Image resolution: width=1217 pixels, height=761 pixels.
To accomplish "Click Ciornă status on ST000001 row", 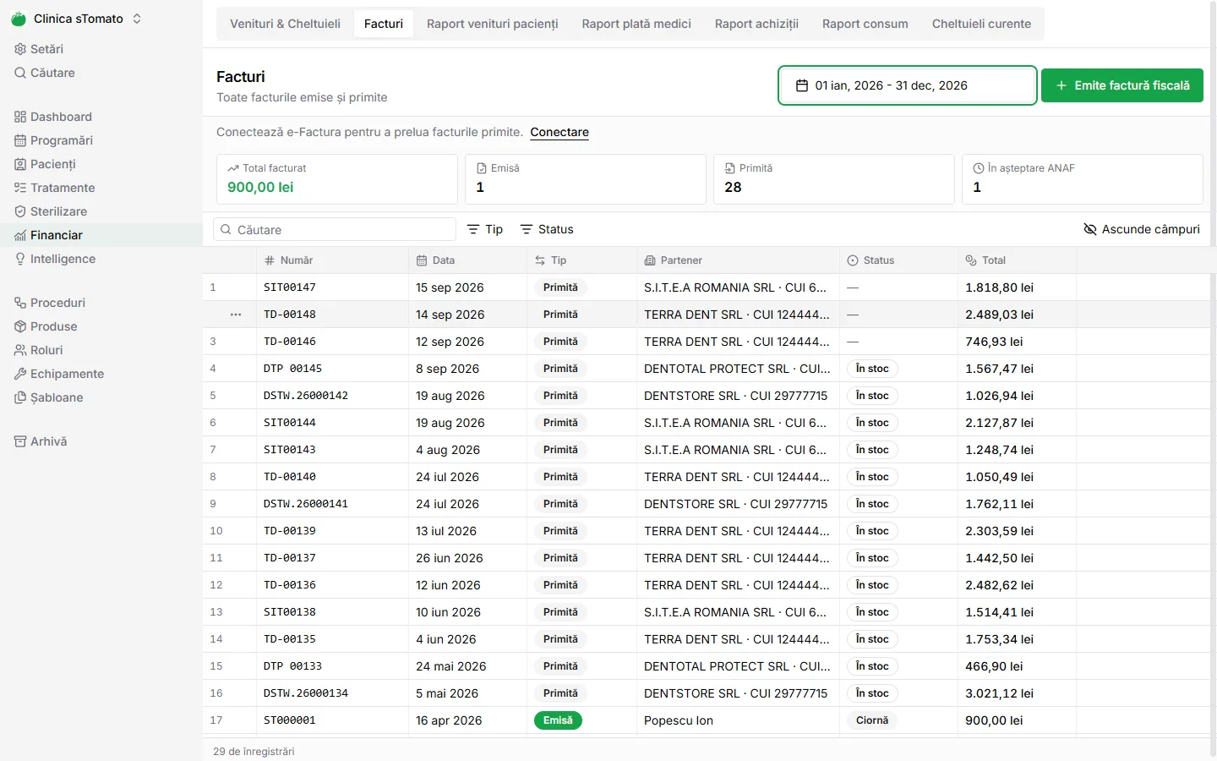I will click(872, 720).
